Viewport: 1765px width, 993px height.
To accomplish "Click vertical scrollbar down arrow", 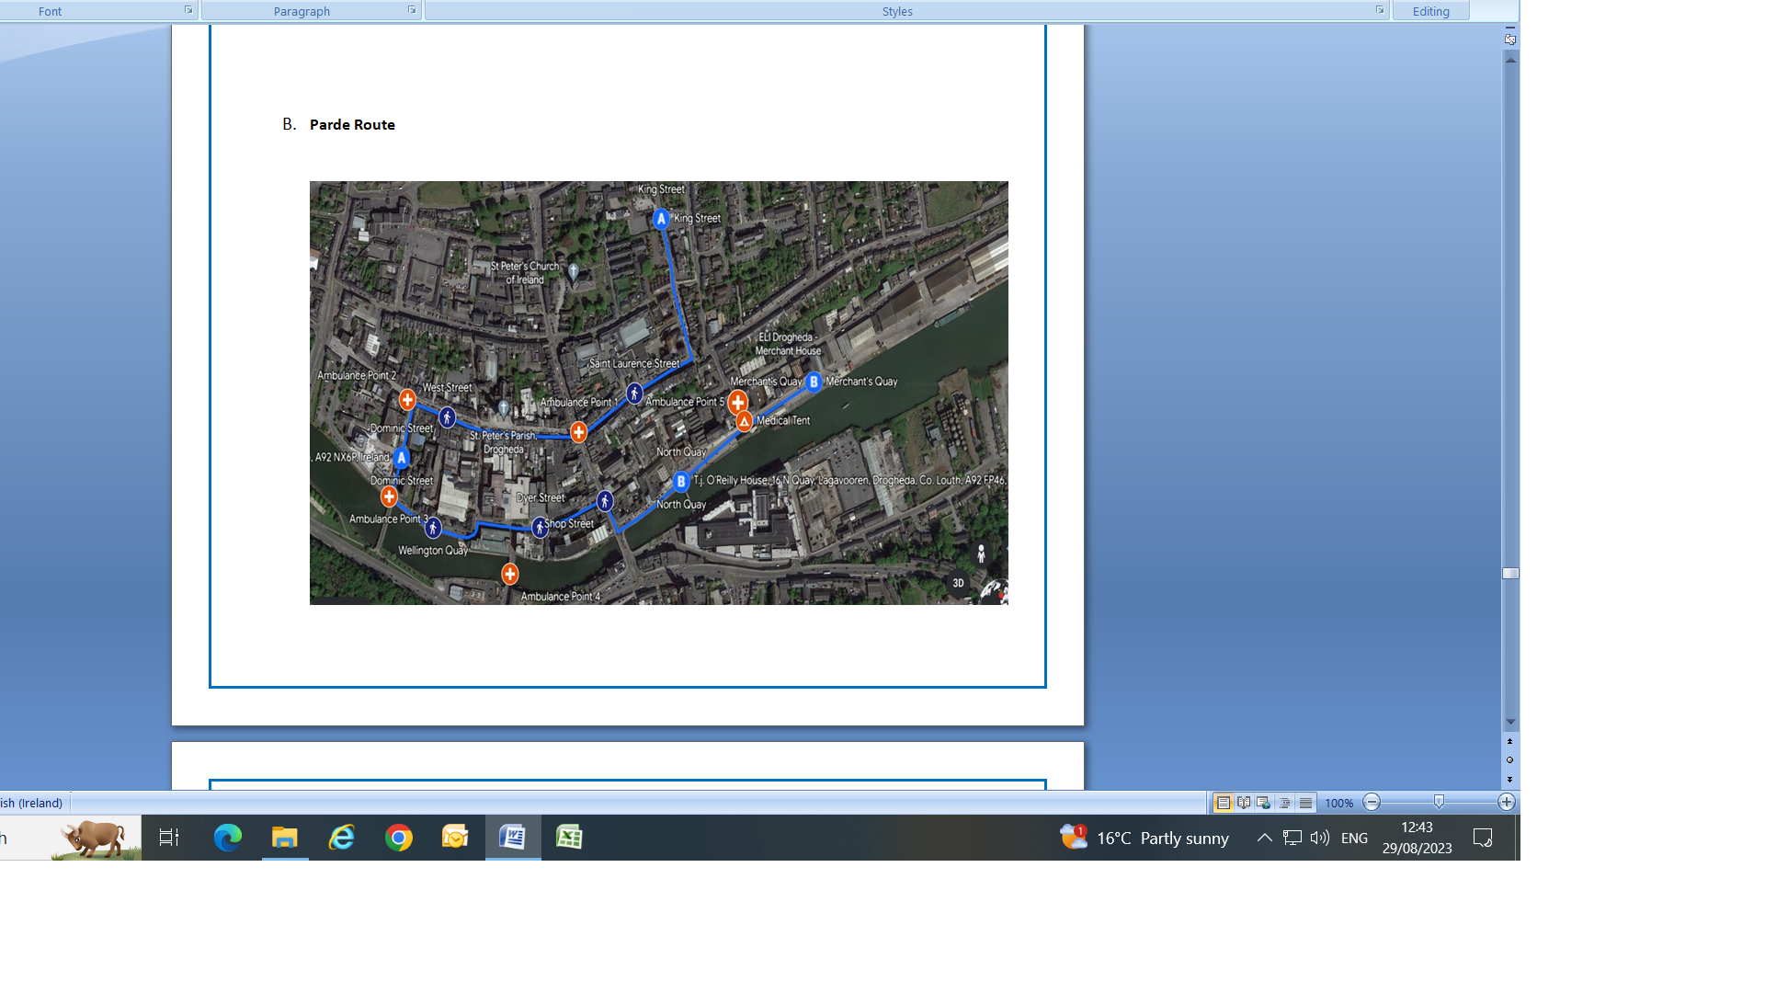I will click(x=1509, y=723).
